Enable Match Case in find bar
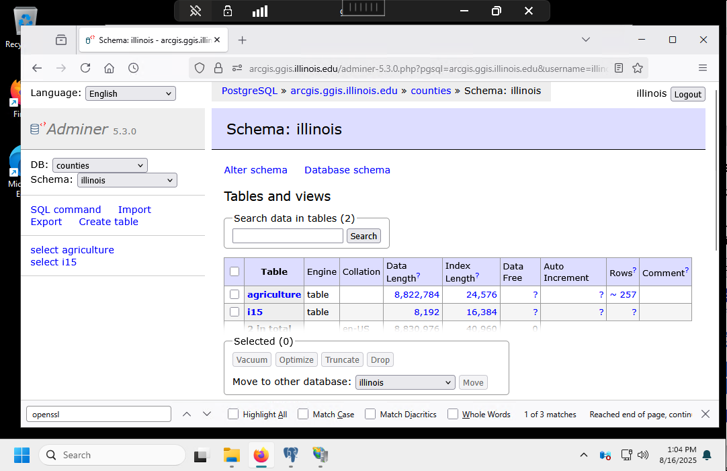This screenshot has height=471, width=727. [304, 414]
